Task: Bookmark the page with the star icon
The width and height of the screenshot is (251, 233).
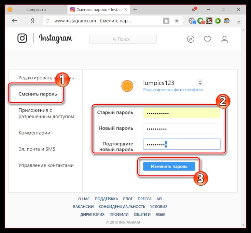Action: [x=177, y=21]
